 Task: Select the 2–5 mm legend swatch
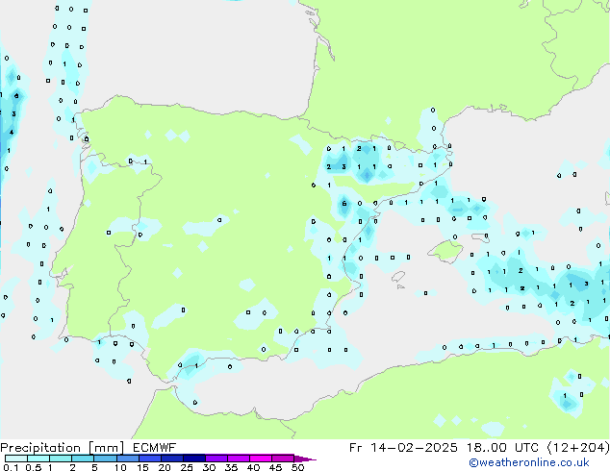click(83, 459)
